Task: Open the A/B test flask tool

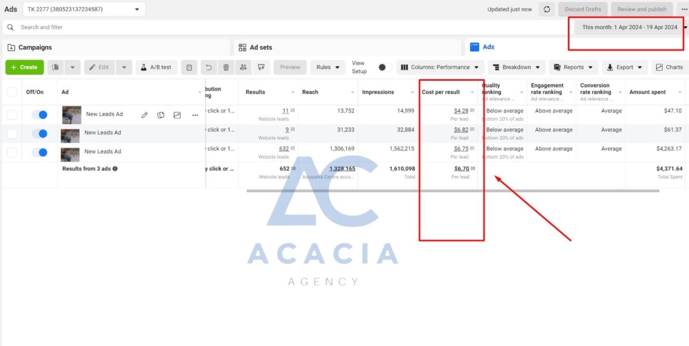Action: point(156,67)
